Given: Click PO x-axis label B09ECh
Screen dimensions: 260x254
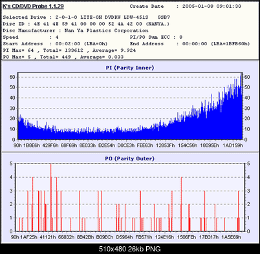Looking at the screenshot, I should [x=105, y=237].
